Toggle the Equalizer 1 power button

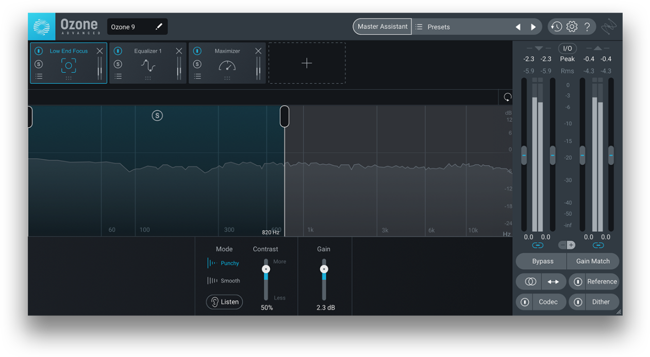pyautogui.click(x=118, y=51)
